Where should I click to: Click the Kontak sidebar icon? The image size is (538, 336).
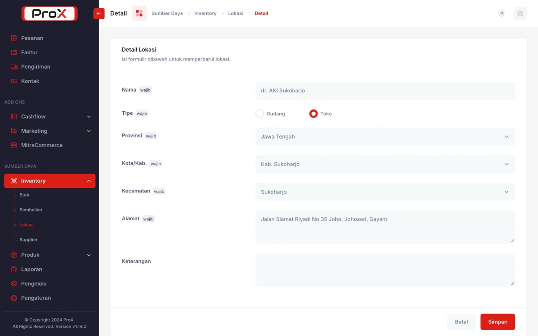pos(14,81)
